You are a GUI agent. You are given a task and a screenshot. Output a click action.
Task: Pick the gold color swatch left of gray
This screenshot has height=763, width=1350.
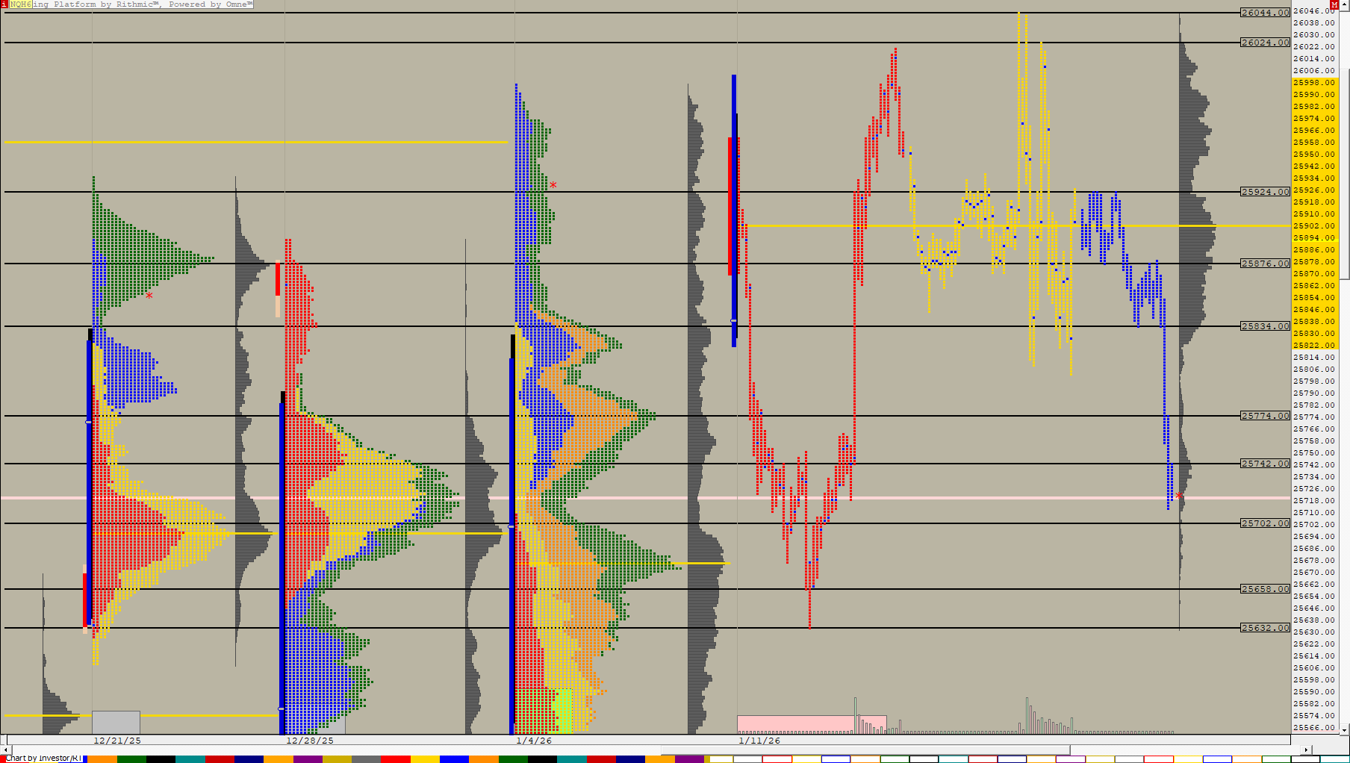tap(336, 759)
